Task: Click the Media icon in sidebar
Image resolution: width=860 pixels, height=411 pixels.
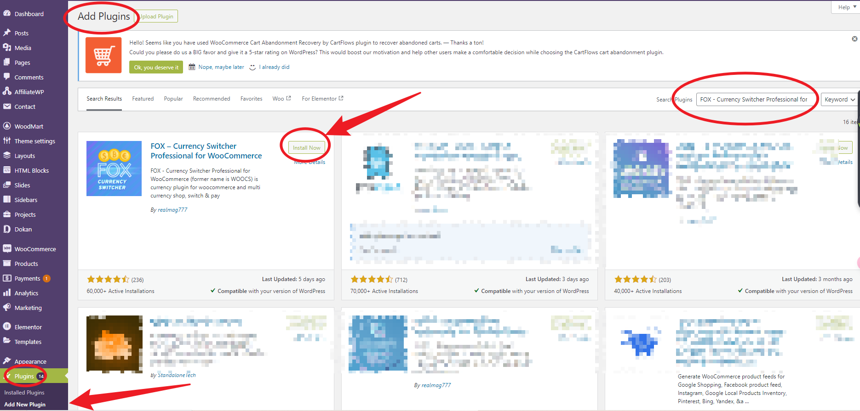Action: point(7,48)
